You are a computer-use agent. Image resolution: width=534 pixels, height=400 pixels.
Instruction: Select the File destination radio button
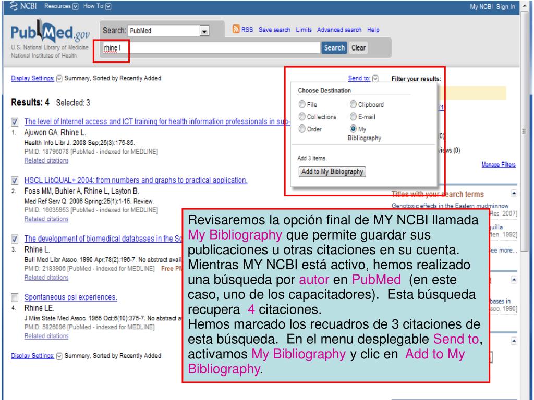pyautogui.click(x=302, y=104)
